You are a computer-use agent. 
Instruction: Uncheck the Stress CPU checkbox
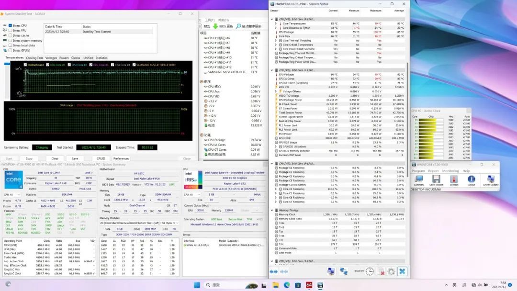tap(10, 25)
